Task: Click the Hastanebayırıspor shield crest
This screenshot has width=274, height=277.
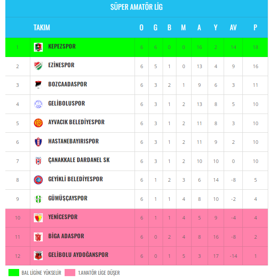Action: tap(38, 142)
